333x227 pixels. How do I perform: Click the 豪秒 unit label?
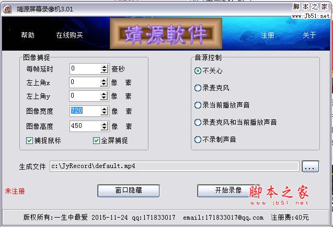pos(118,69)
